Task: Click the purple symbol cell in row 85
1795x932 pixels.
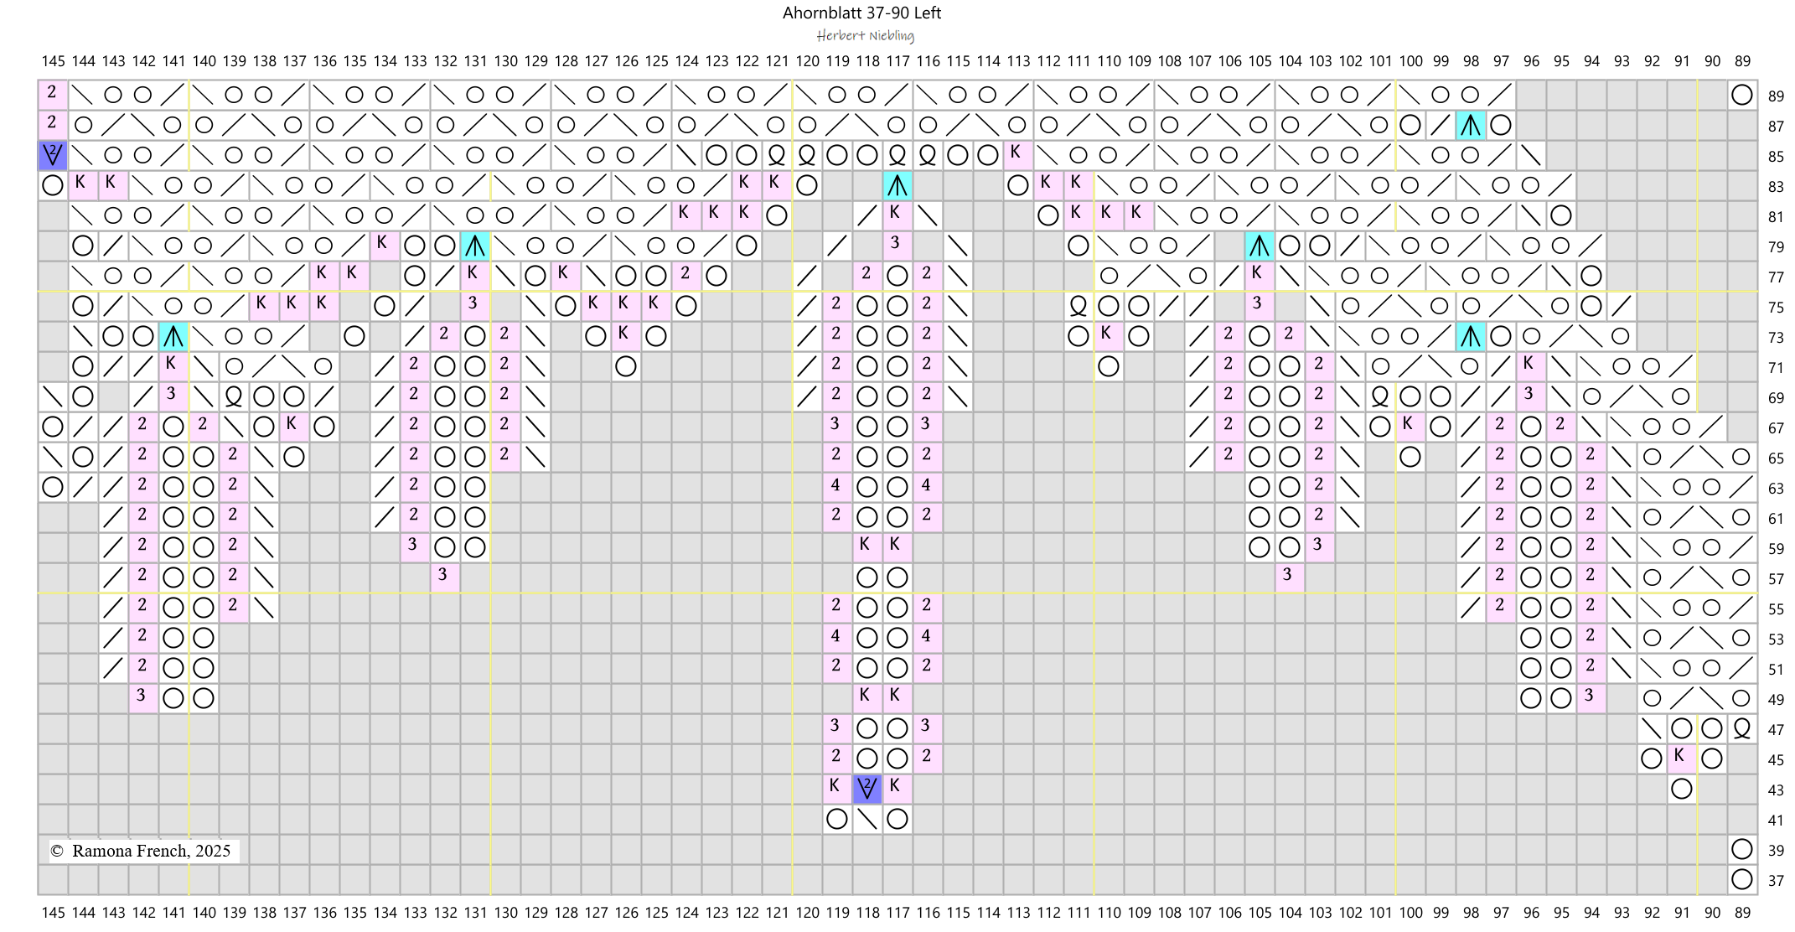Action: coord(53,155)
